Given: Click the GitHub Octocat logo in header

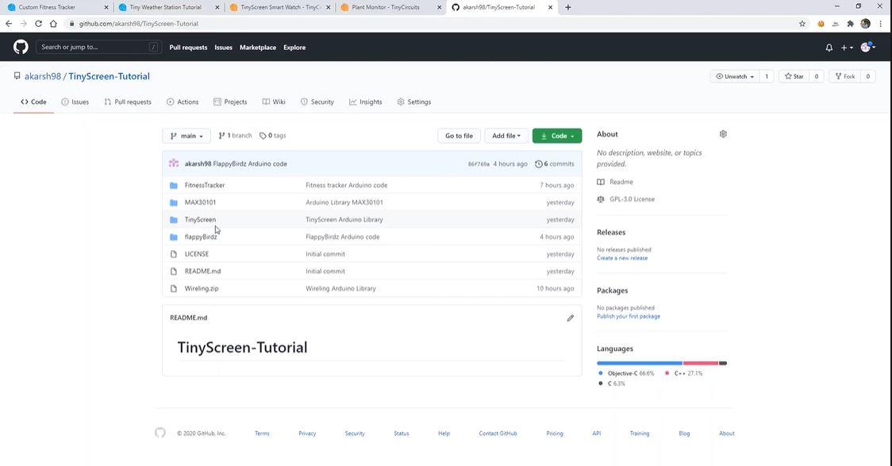Looking at the screenshot, I should [21, 47].
